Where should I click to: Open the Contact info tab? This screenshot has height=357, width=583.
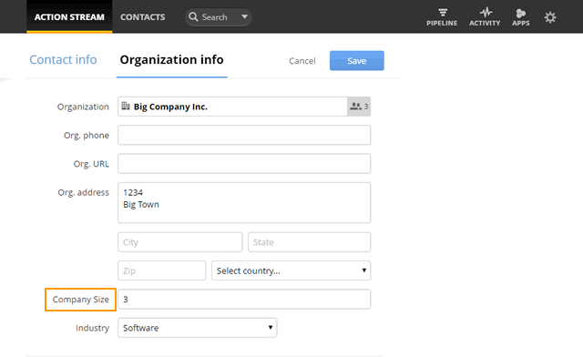pos(63,59)
